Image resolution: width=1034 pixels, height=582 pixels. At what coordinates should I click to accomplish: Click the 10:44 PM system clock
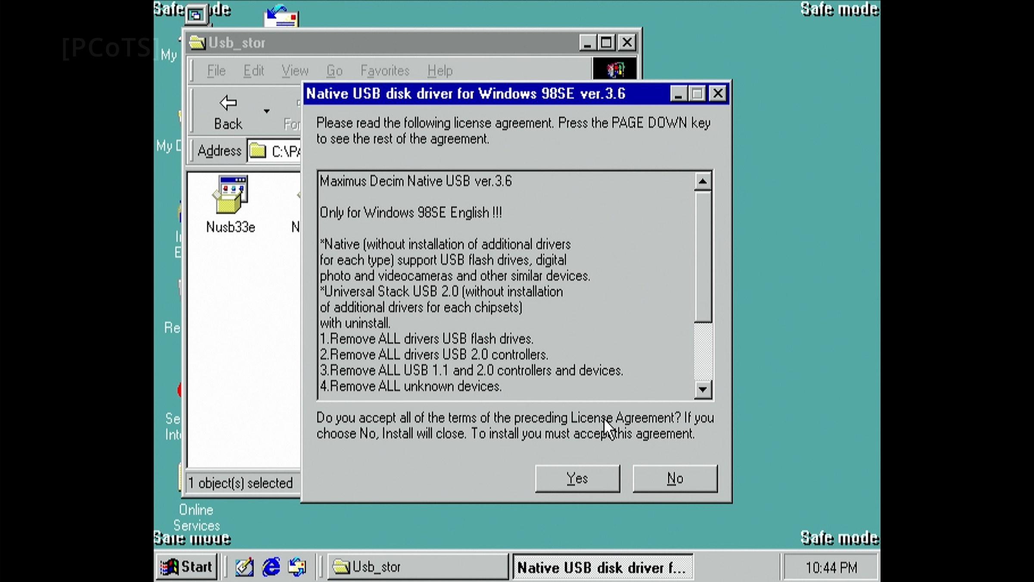click(x=831, y=567)
